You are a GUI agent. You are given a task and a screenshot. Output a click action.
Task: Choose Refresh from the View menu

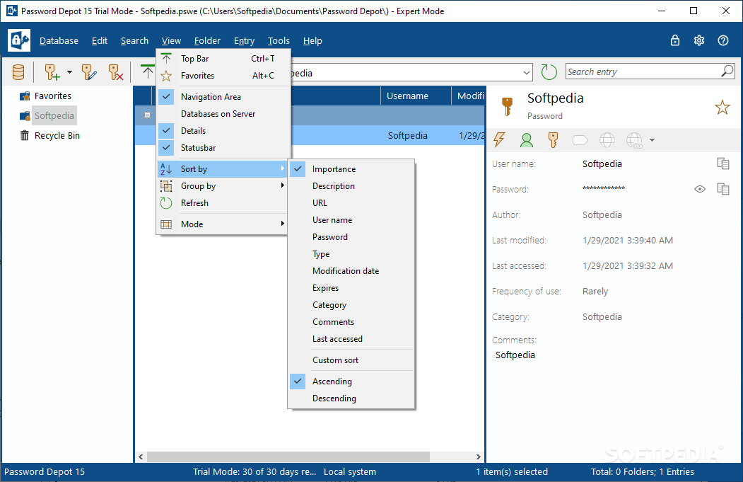click(x=223, y=203)
